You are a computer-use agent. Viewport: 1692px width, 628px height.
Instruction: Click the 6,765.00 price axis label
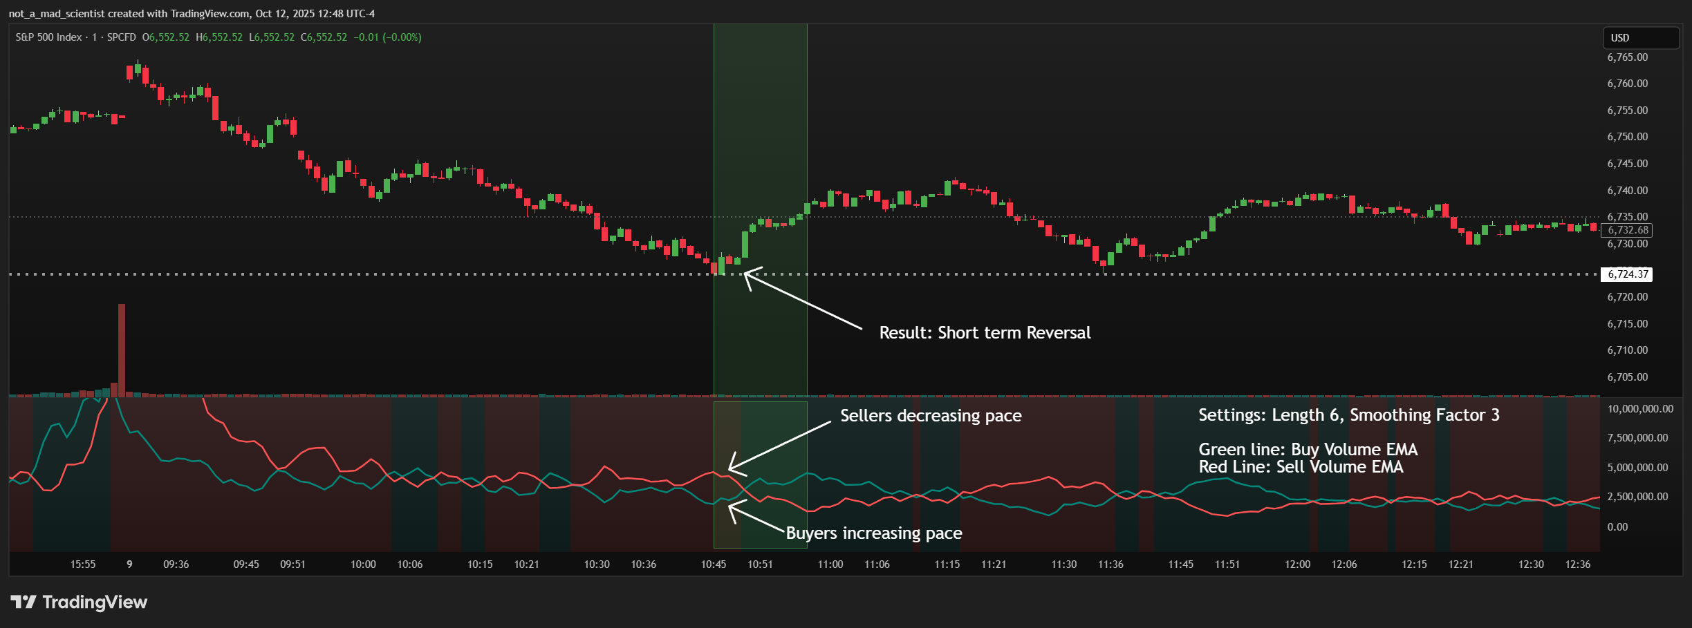click(x=1628, y=57)
